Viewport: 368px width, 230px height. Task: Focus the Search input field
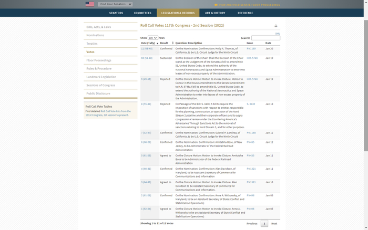pos(265,38)
